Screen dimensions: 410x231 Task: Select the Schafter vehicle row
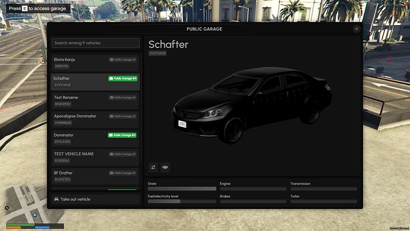tap(96, 82)
